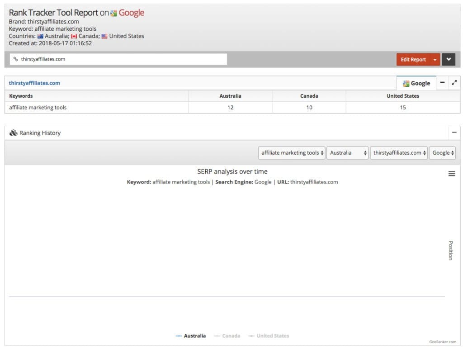The image size is (463, 350).
Task: Click the United States ranking value 15
Action: pyautogui.click(x=403, y=108)
